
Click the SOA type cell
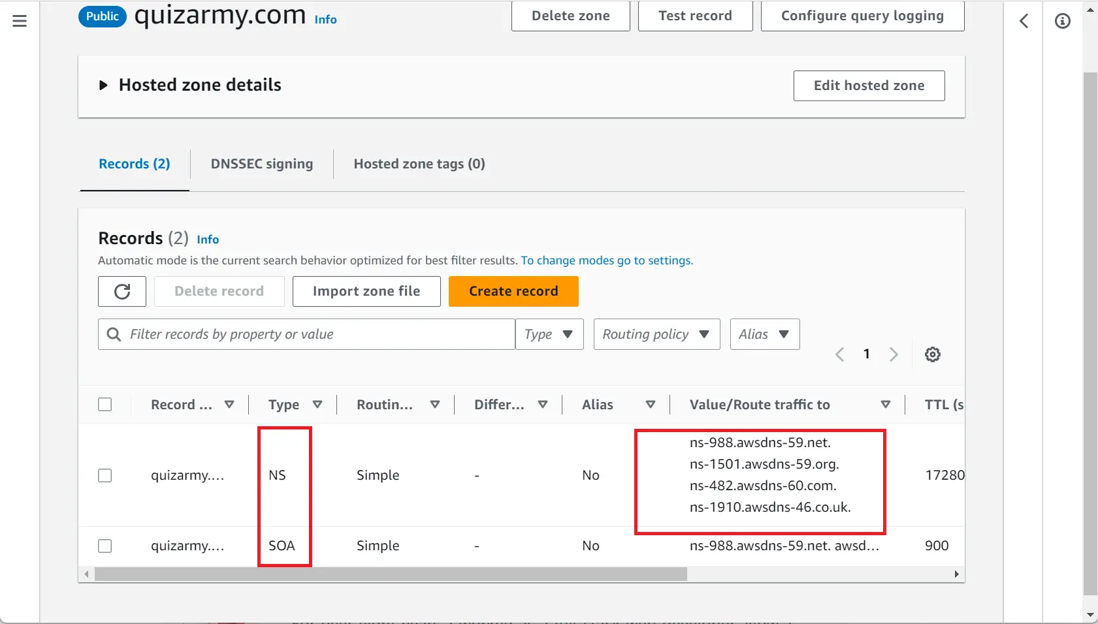(x=282, y=546)
